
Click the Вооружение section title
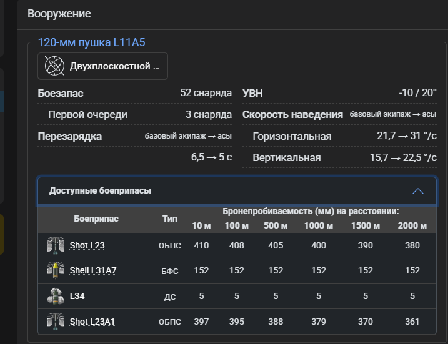point(59,13)
